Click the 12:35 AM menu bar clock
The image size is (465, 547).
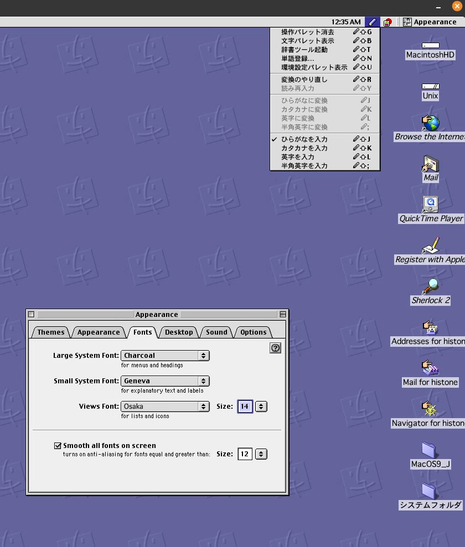click(346, 22)
